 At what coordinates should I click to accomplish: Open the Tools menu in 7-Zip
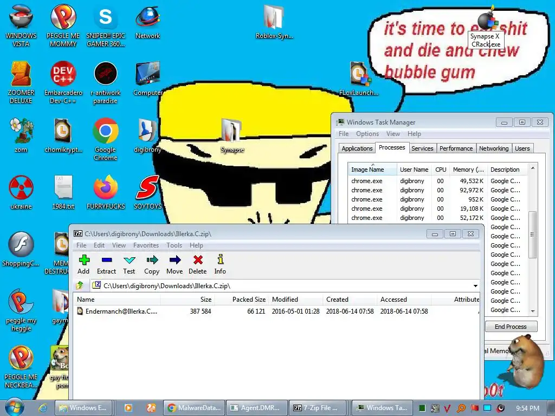pos(174,245)
